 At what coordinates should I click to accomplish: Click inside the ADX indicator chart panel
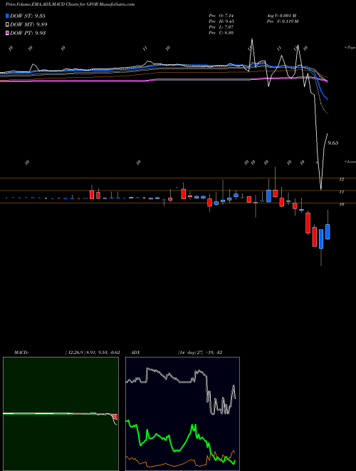tap(182, 414)
